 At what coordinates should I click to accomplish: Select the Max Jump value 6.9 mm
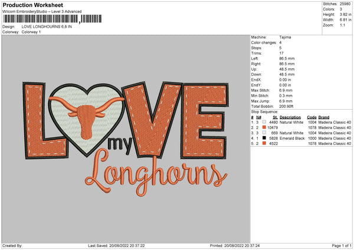click(x=286, y=101)
